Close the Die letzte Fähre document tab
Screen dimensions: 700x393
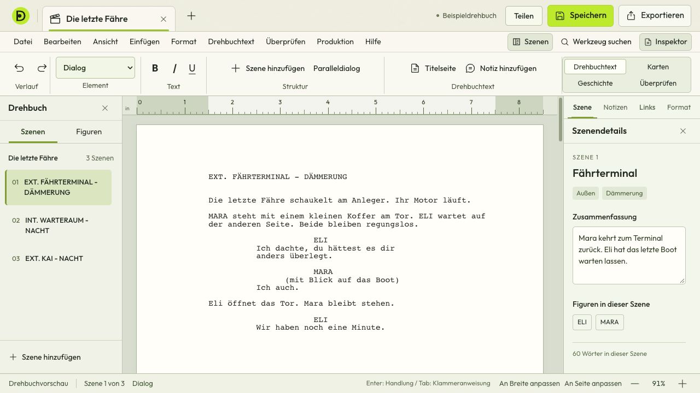tap(164, 19)
